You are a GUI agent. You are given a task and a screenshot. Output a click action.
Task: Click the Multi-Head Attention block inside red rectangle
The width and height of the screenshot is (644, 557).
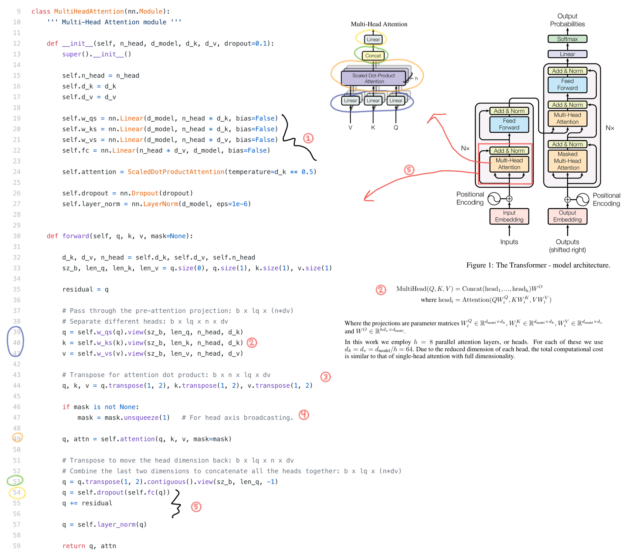click(509, 164)
